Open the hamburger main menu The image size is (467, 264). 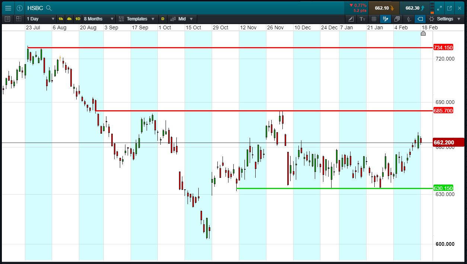[x=8, y=8]
